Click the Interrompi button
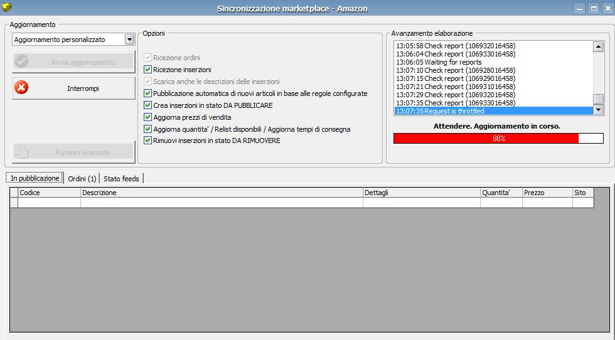Viewport: 615px width, 340px height. tap(73, 88)
